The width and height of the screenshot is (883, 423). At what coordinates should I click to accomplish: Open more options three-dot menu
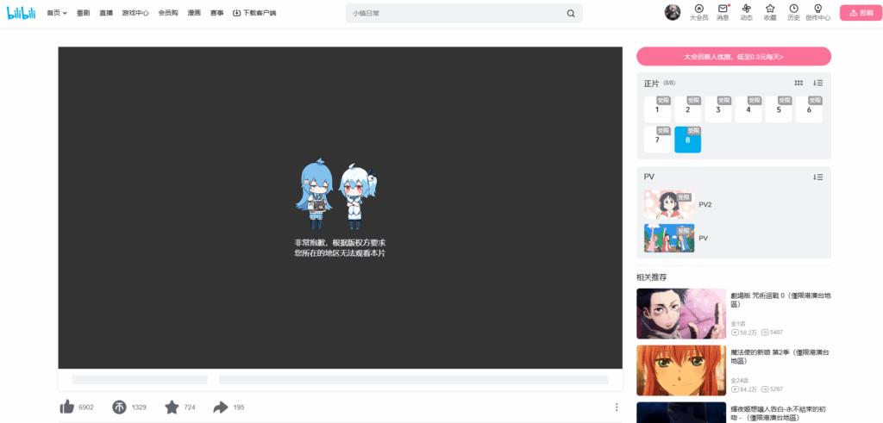(616, 407)
